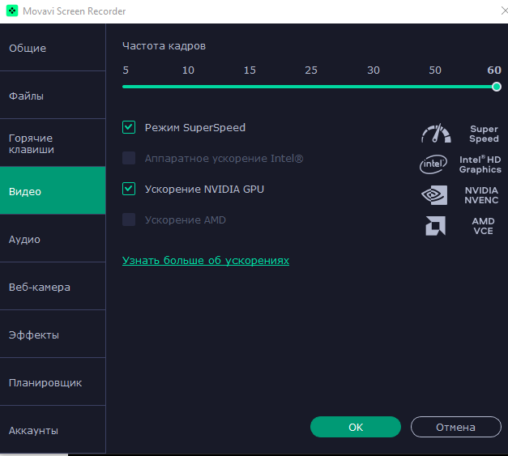Toggle Аппаратное ускорение Intel checkbox
Viewport: 508px width, 456px height.
pos(129,158)
